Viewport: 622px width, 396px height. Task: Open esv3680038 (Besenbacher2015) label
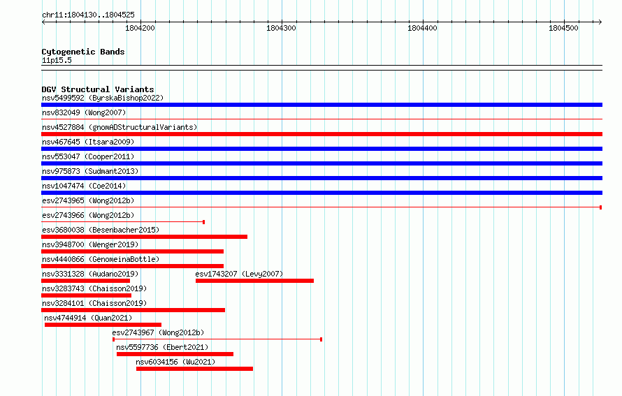coord(101,230)
